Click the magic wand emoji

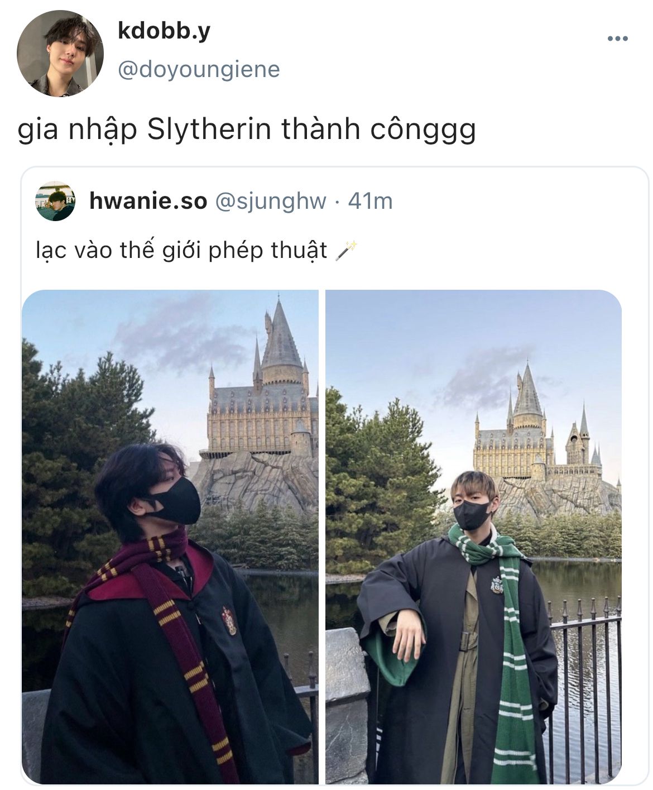[x=346, y=251]
